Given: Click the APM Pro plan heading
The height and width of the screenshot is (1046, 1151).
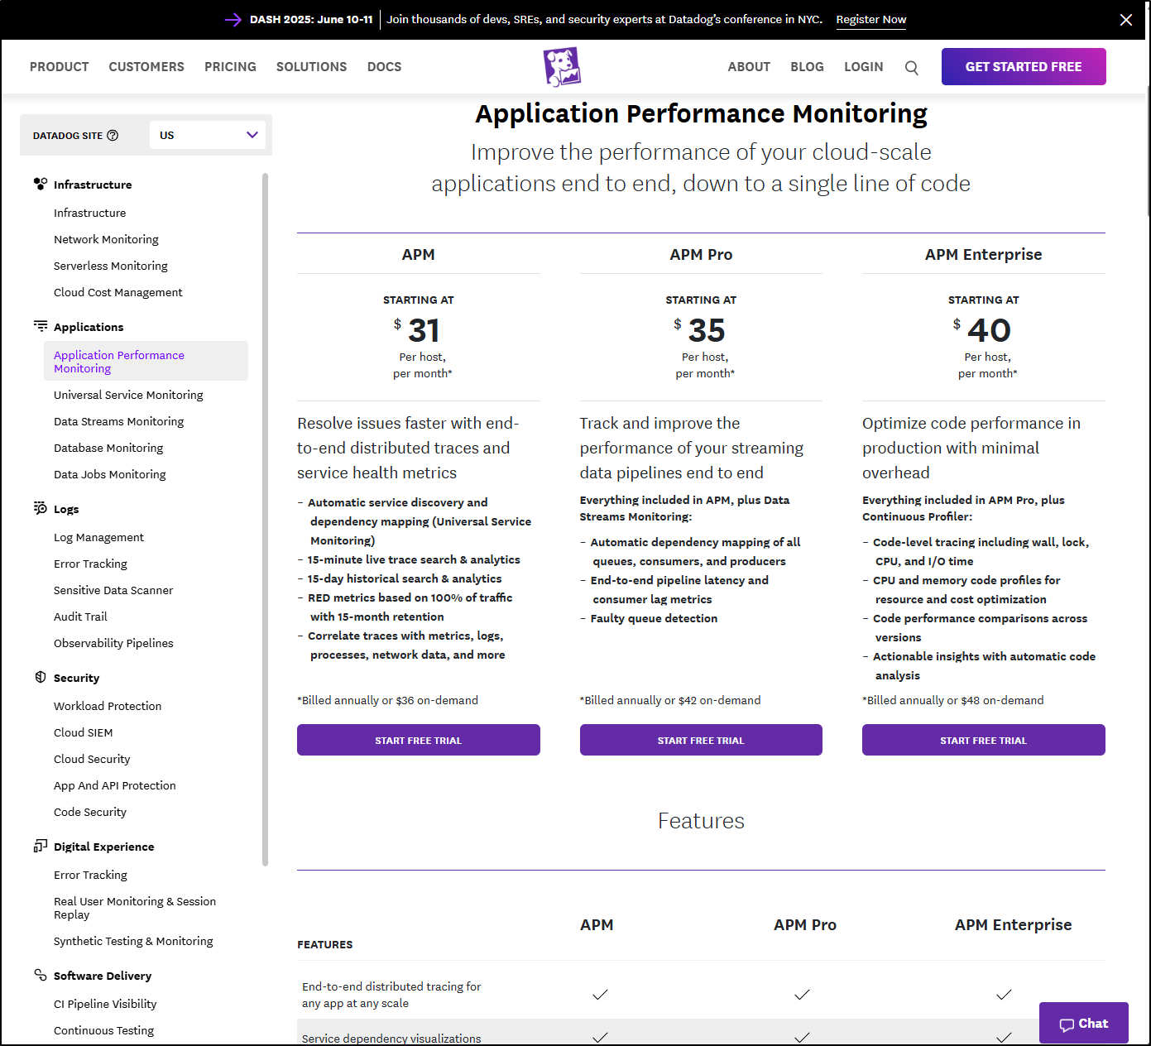Looking at the screenshot, I should [701, 254].
